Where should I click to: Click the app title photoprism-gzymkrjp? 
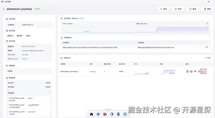pos(19,9)
